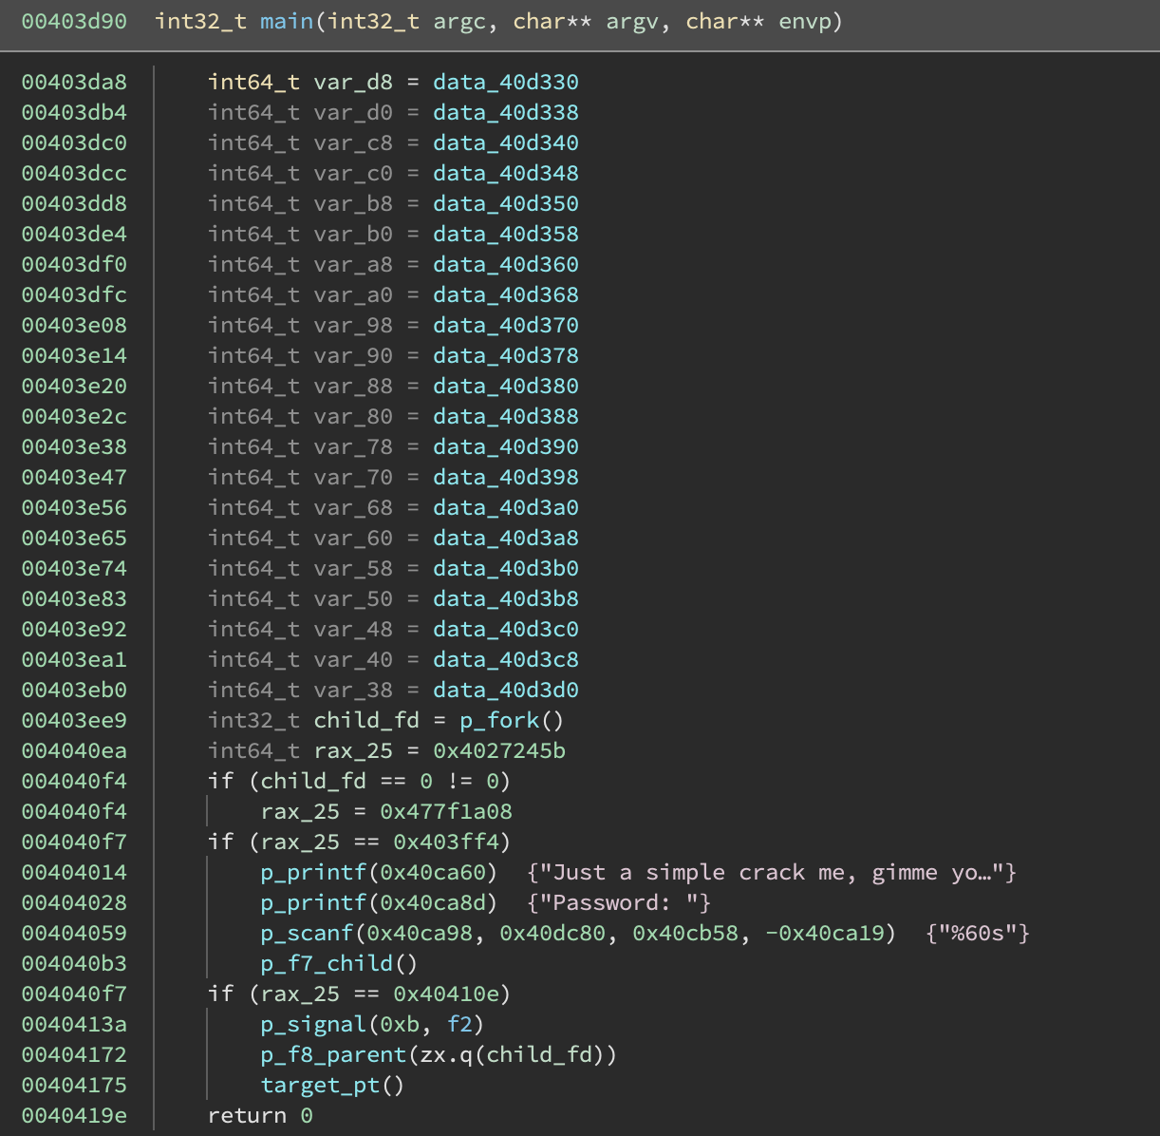Navigate to p_f7_child function
Viewport: 1160px width, 1136px height.
327,963
